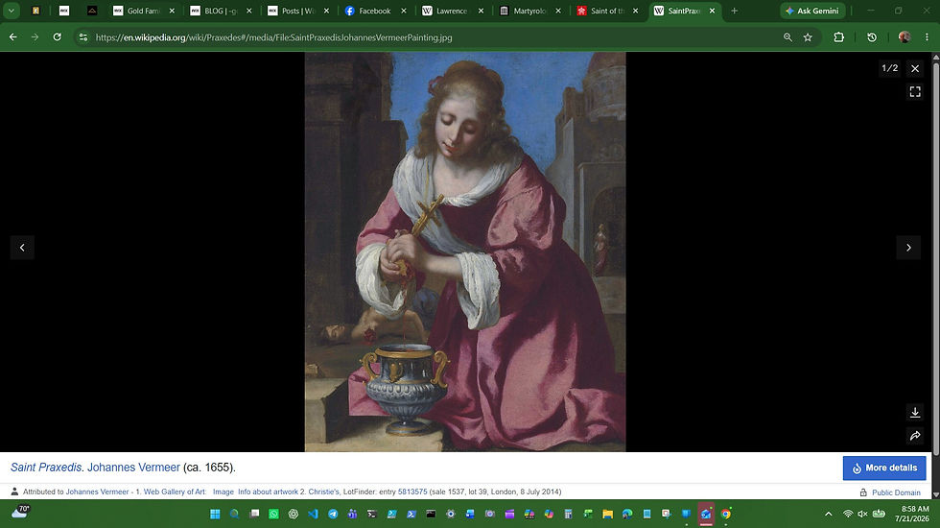This screenshot has width=940, height=528.
Task: Open the Johannes Vermeer link in caption title
Action: [133, 468]
